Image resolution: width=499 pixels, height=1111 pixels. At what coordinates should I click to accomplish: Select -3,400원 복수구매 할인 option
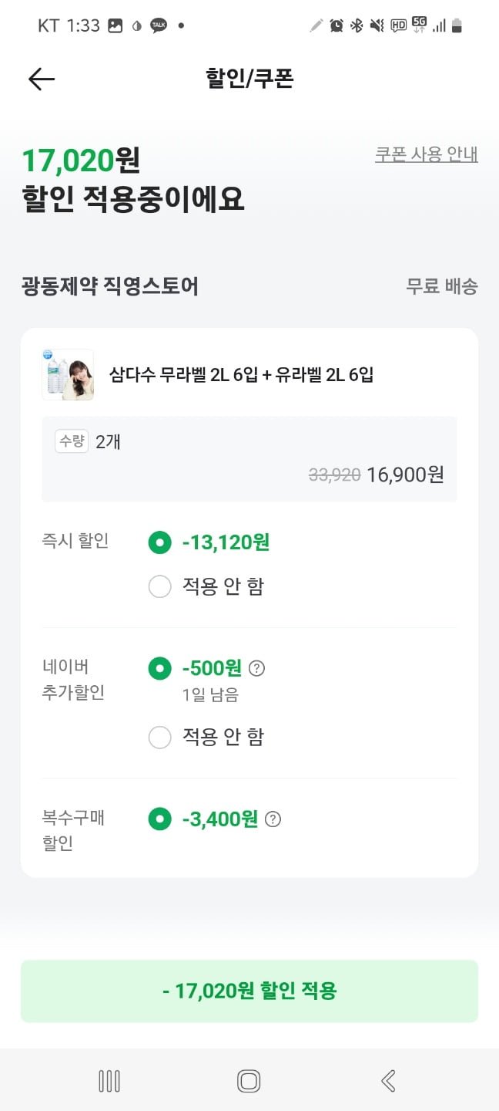click(159, 819)
